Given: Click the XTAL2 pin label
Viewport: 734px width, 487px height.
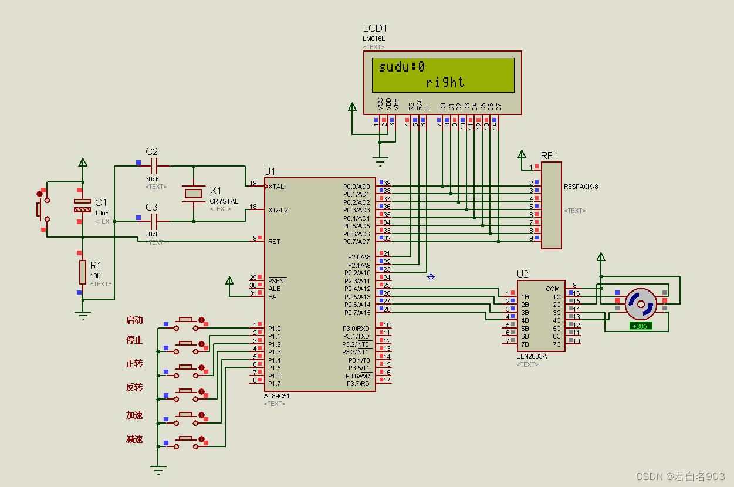Looking at the screenshot, I should click(x=278, y=210).
